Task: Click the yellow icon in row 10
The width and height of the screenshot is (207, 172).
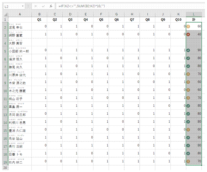Action: (x=188, y=90)
